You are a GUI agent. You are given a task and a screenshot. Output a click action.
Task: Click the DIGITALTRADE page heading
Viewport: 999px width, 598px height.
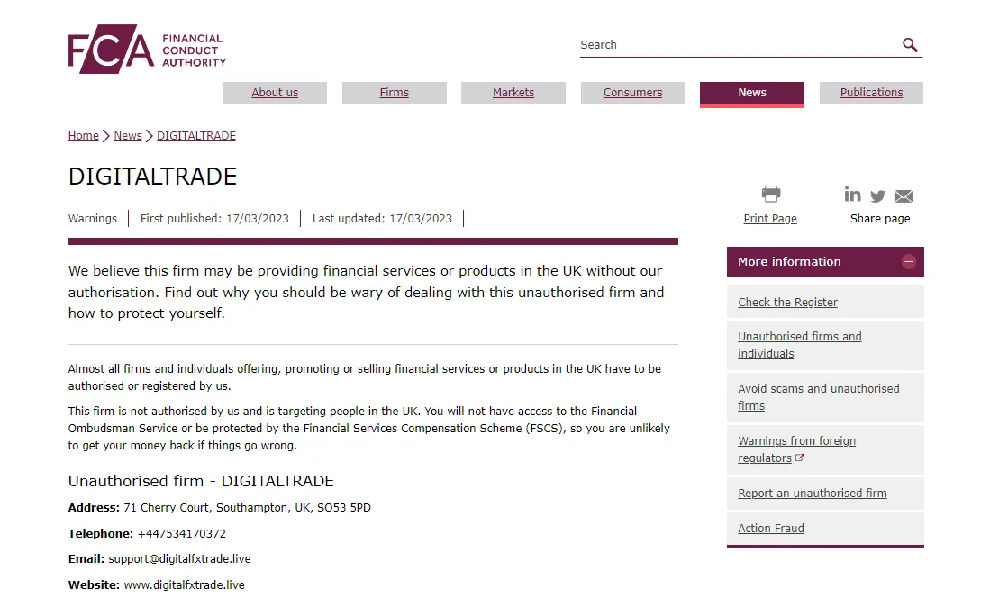click(x=152, y=177)
